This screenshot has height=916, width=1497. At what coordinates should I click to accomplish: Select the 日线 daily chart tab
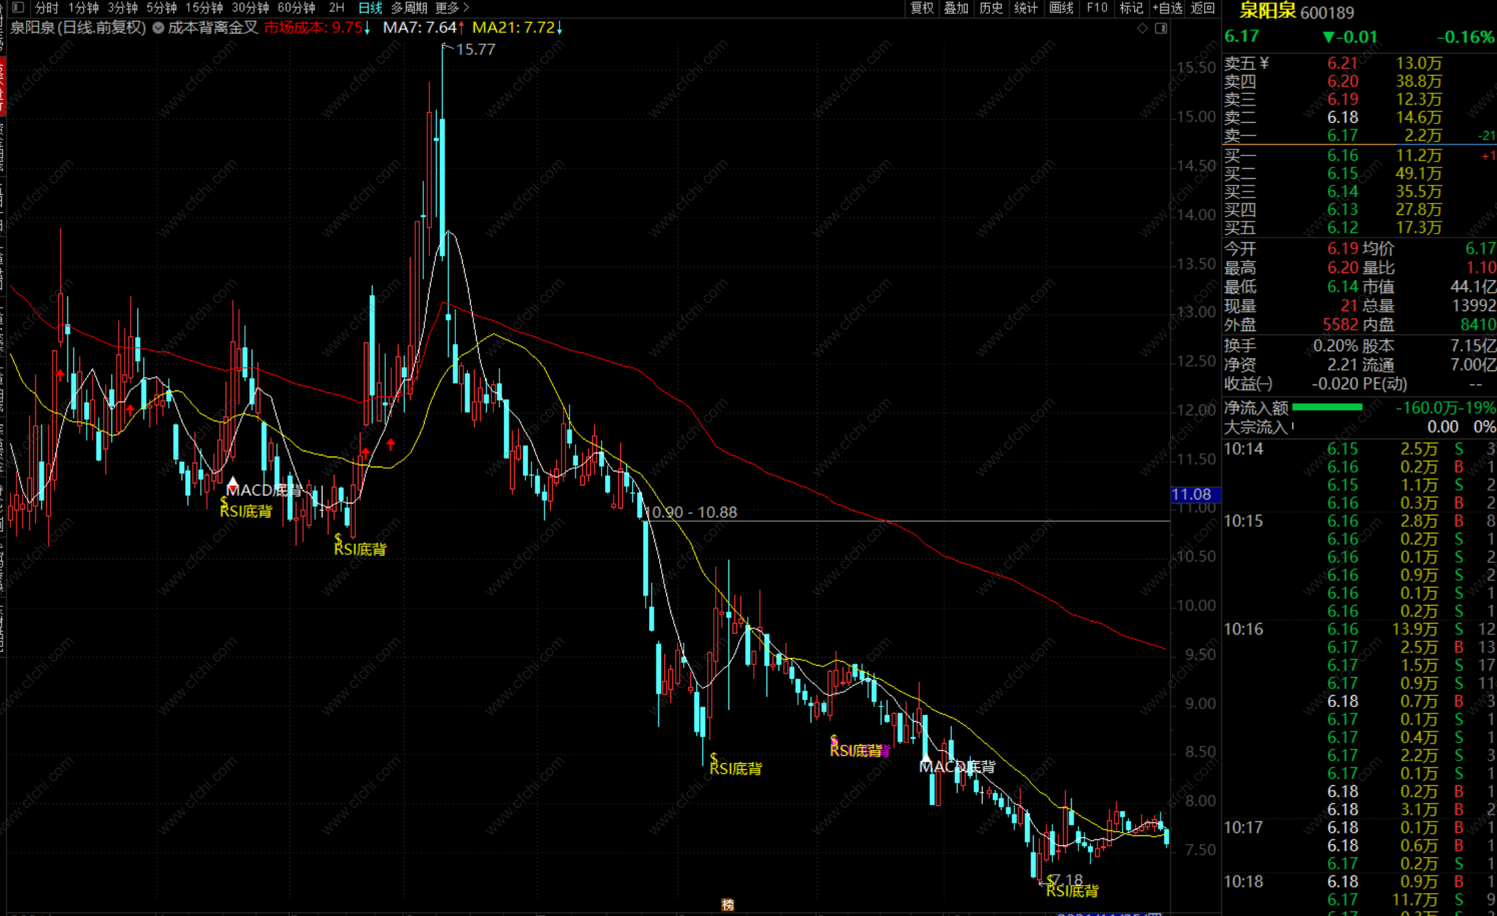370,8
